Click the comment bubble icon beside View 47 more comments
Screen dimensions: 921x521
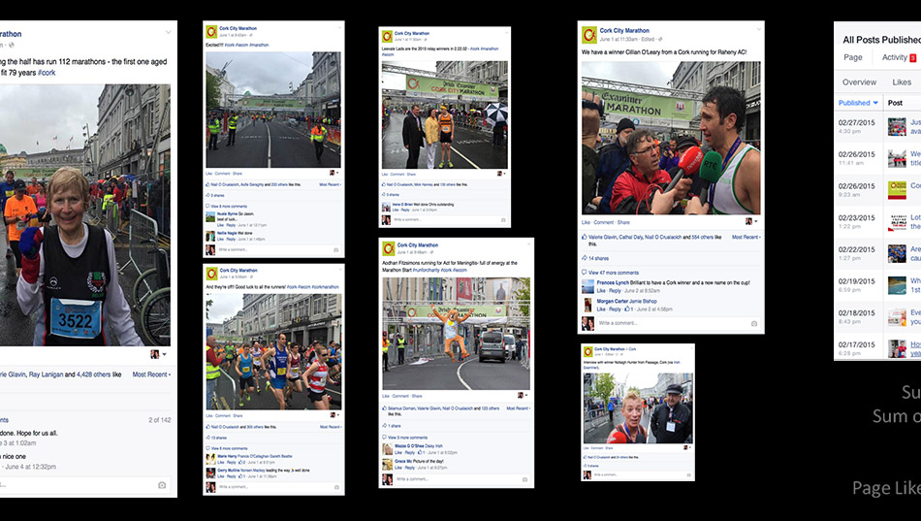pyautogui.click(x=585, y=273)
